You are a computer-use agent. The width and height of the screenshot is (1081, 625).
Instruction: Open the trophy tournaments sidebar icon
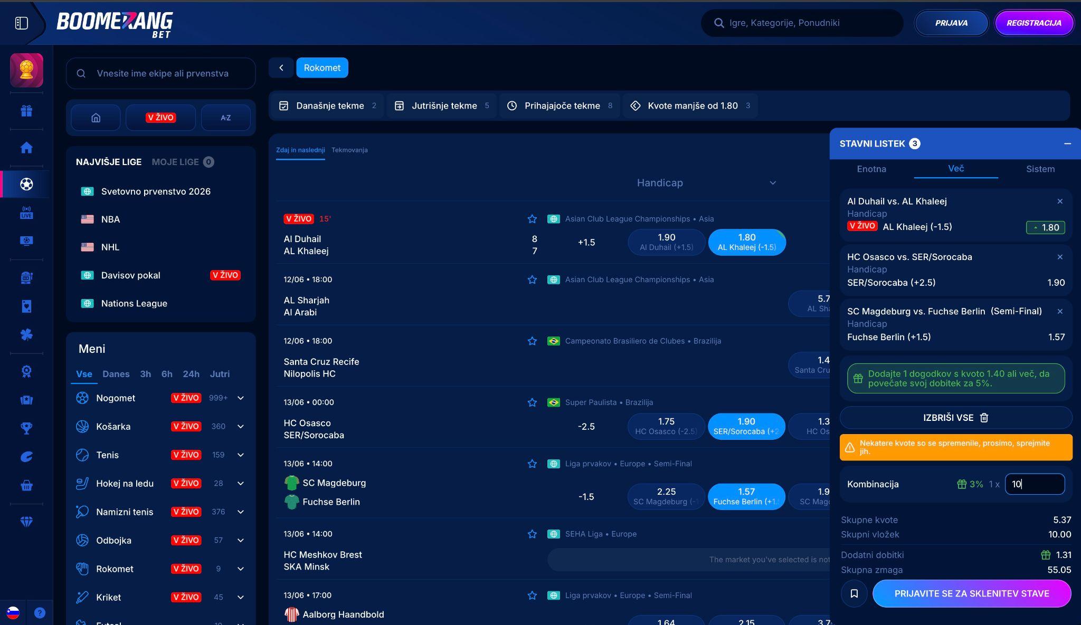pyautogui.click(x=26, y=428)
